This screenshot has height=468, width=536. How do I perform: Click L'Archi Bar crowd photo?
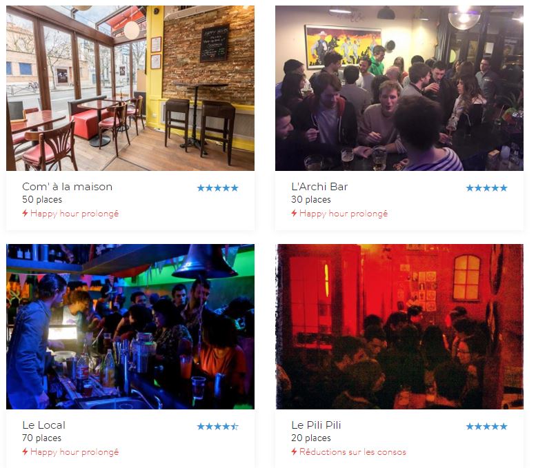(x=399, y=88)
